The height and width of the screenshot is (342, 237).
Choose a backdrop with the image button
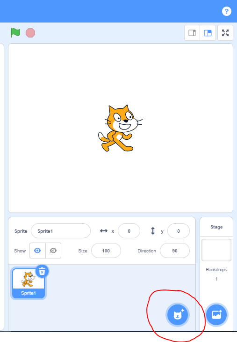point(216,314)
